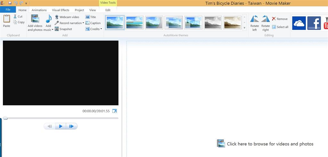The height and width of the screenshot is (157, 328).
Task: Select the second AutoMovie theme thumbnail
Action: point(135,23)
